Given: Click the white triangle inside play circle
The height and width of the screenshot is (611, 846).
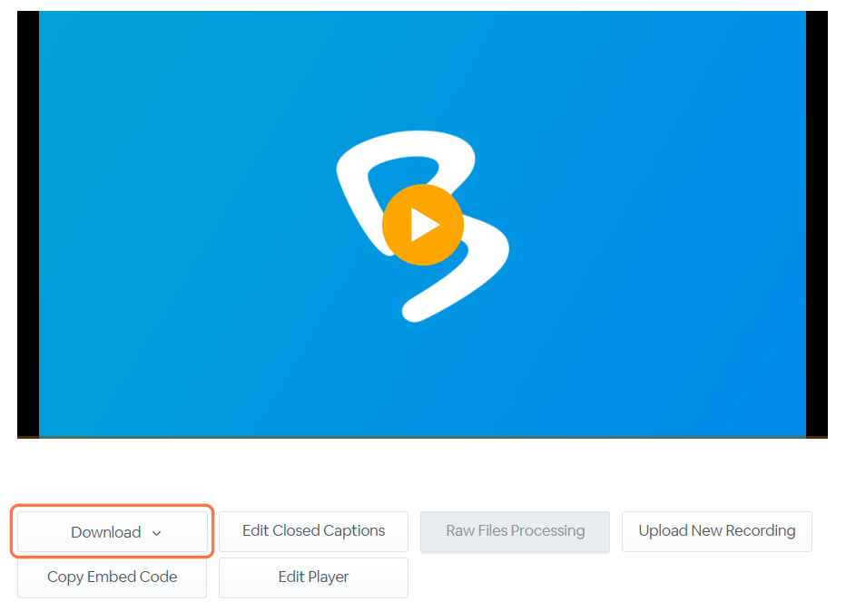Looking at the screenshot, I should tap(424, 225).
